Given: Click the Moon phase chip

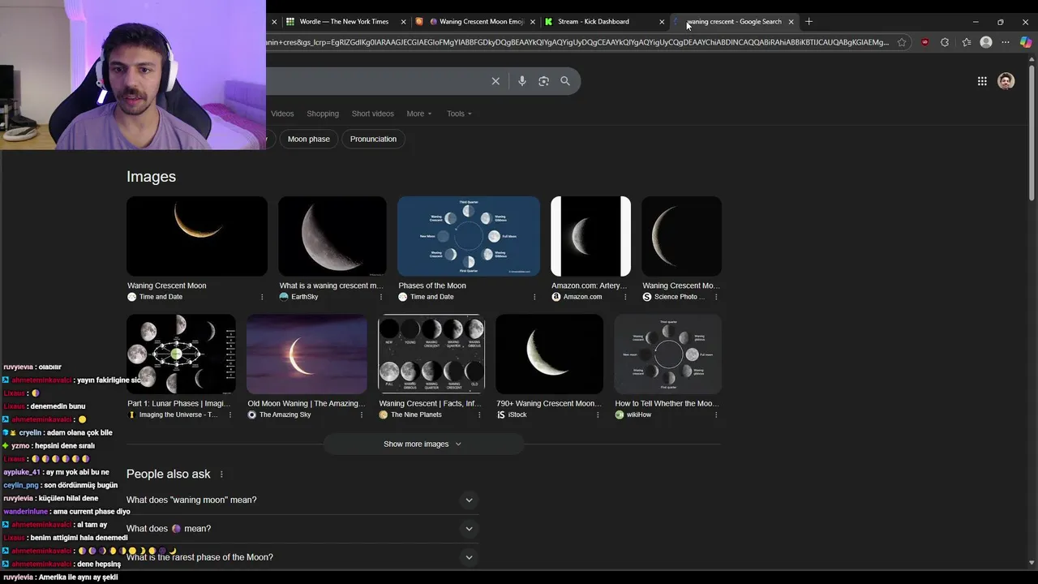Looking at the screenshot, I should point(309,140).
